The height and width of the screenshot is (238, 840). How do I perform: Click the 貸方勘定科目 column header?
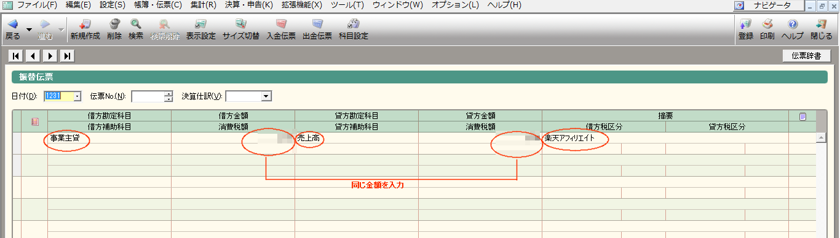tap(357, 115)
